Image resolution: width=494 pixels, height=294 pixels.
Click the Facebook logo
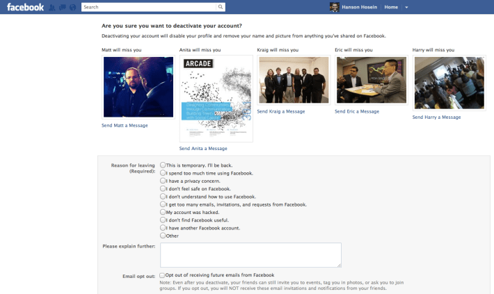click(x=25, y=7)
